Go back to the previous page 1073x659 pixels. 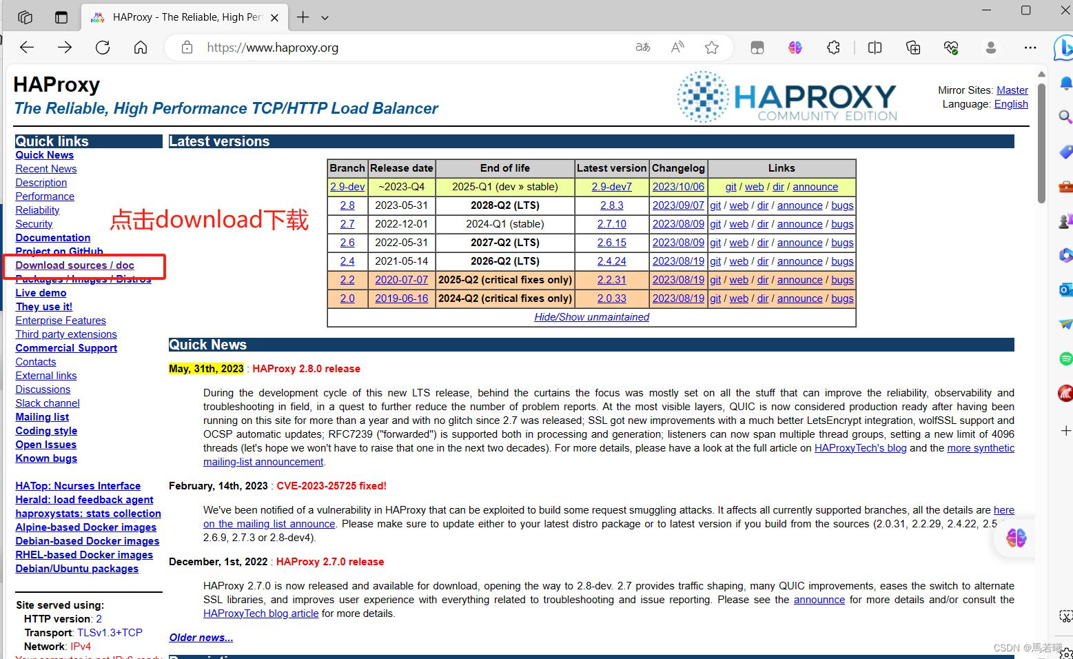[27, 48]
